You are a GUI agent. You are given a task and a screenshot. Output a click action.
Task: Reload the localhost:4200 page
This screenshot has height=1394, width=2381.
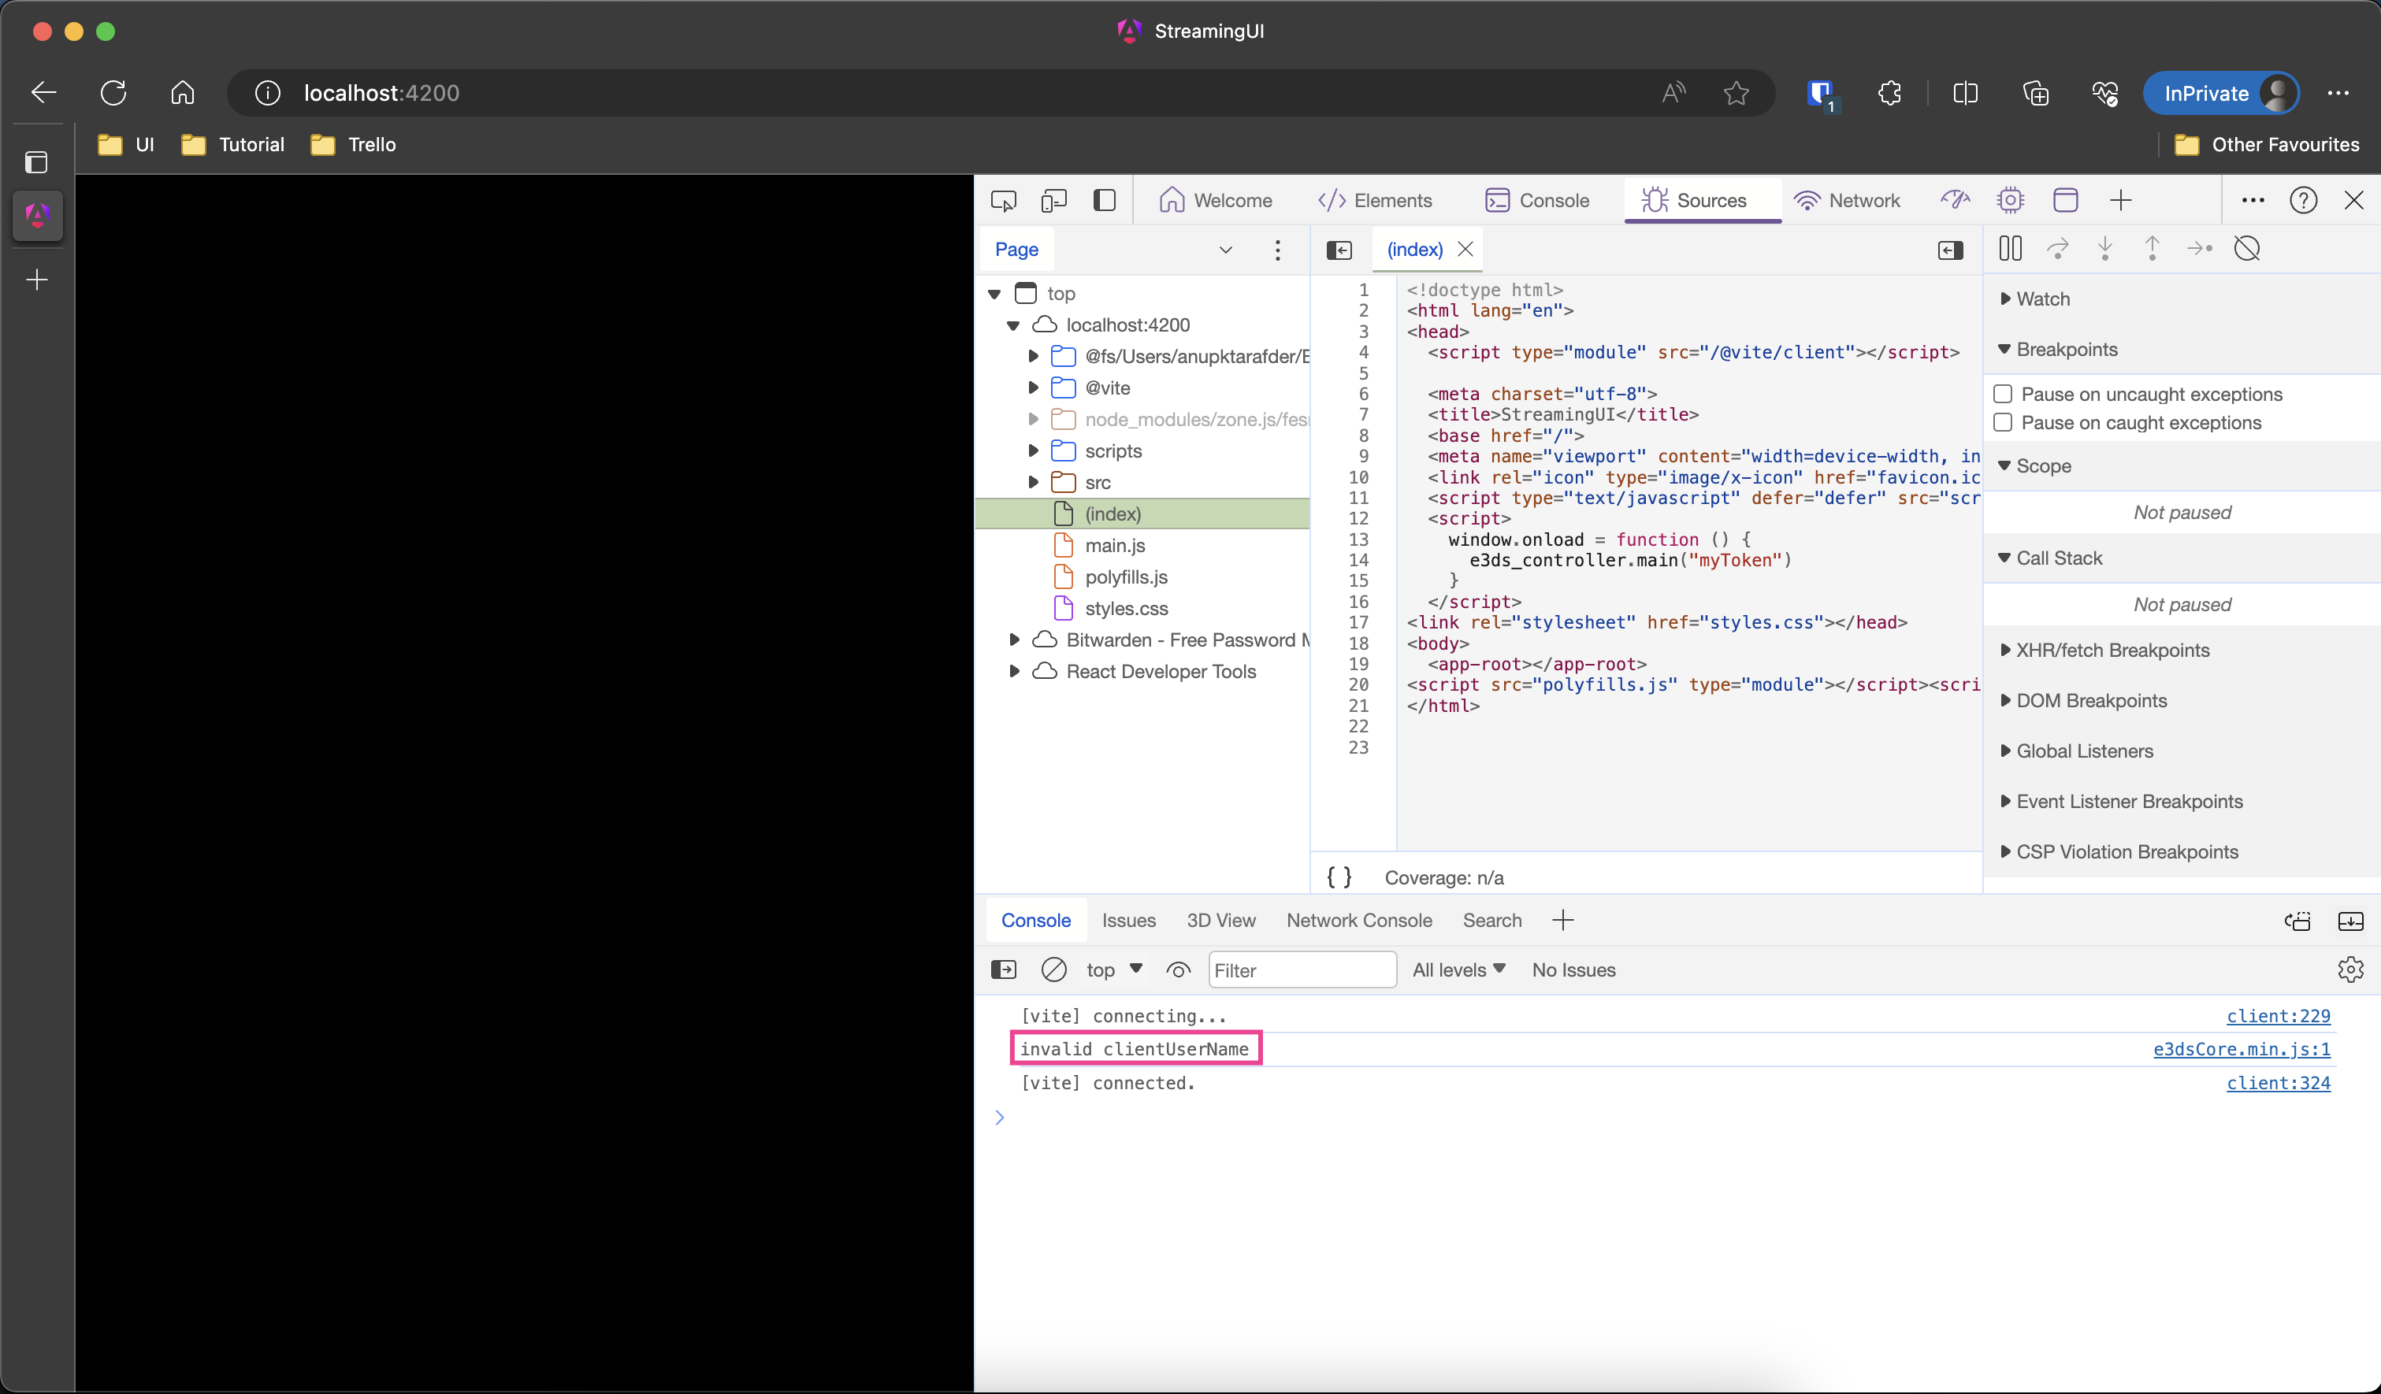[113, 93]
